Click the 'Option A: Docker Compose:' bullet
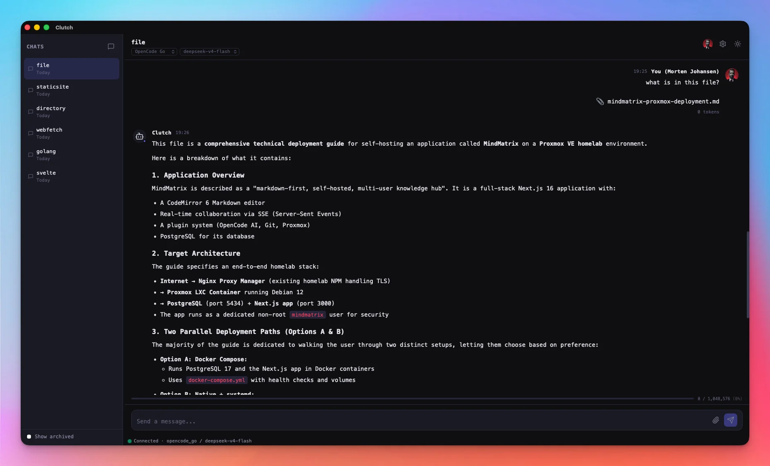770x466 pixels. (x=203, y=359)
